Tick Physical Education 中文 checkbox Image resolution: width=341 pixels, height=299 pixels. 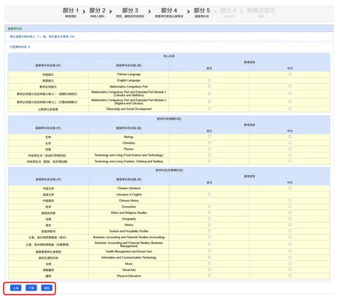[290, 276]
